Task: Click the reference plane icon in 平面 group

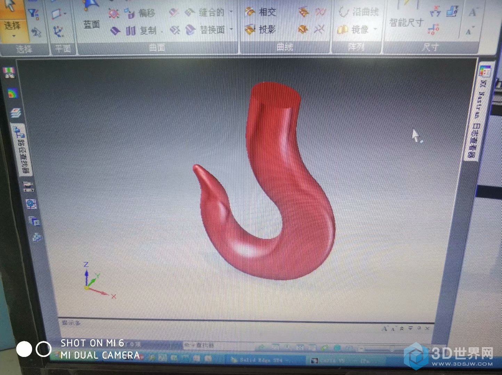Action: click(56, 14)
